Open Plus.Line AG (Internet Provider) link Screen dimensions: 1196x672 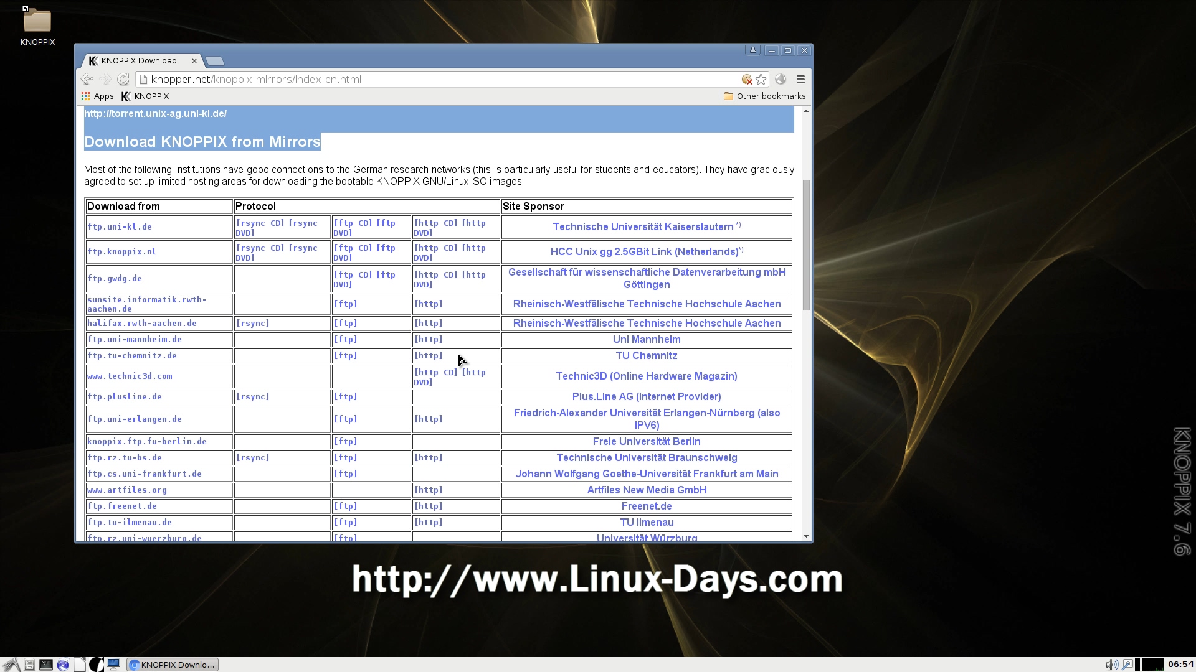point(647,396)
